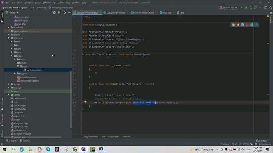Open PhpStorm icon in the taskbar
273x153 pixels.
pos(84,149)
